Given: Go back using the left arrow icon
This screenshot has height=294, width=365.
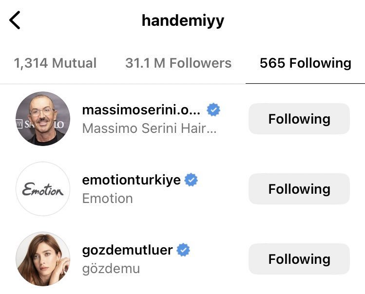Looking at the screenshot, I should [15, 20].
